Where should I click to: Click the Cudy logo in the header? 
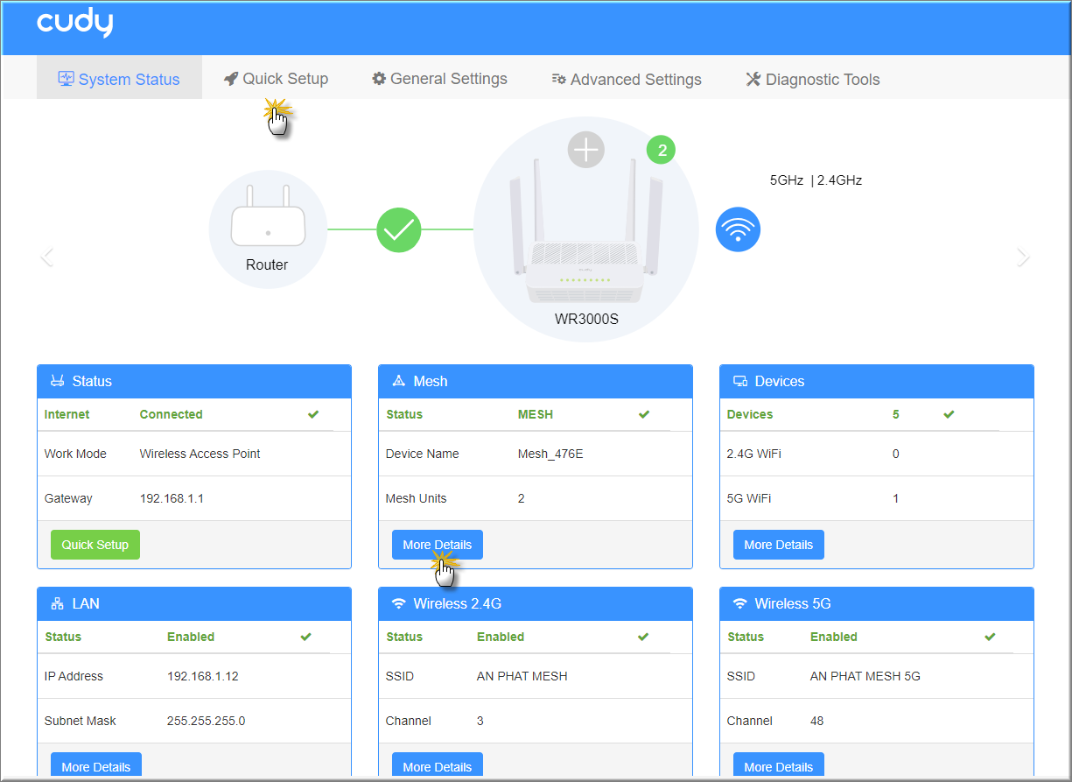[74, 24]
